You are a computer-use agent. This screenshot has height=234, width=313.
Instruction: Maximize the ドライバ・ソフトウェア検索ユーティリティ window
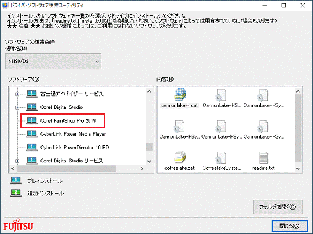(283, 6)
